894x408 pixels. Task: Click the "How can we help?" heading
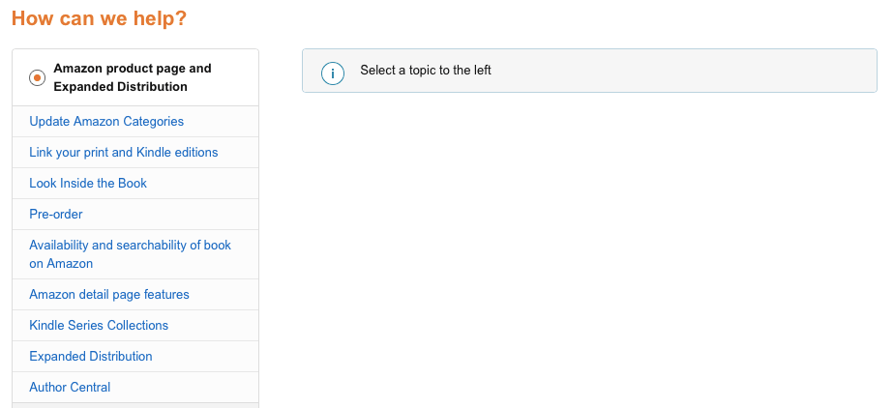pos(100,18)
